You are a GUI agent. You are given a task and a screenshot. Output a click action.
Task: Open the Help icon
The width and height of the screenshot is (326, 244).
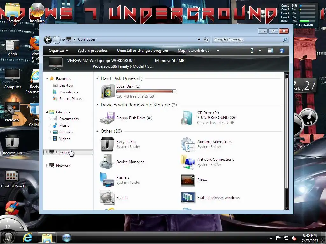[281, 51]
